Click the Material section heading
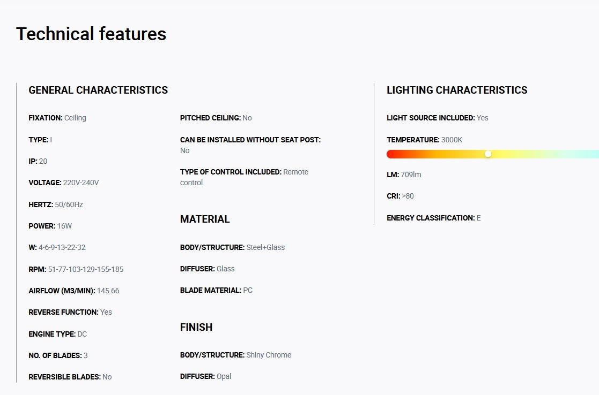 click(205, 219)
